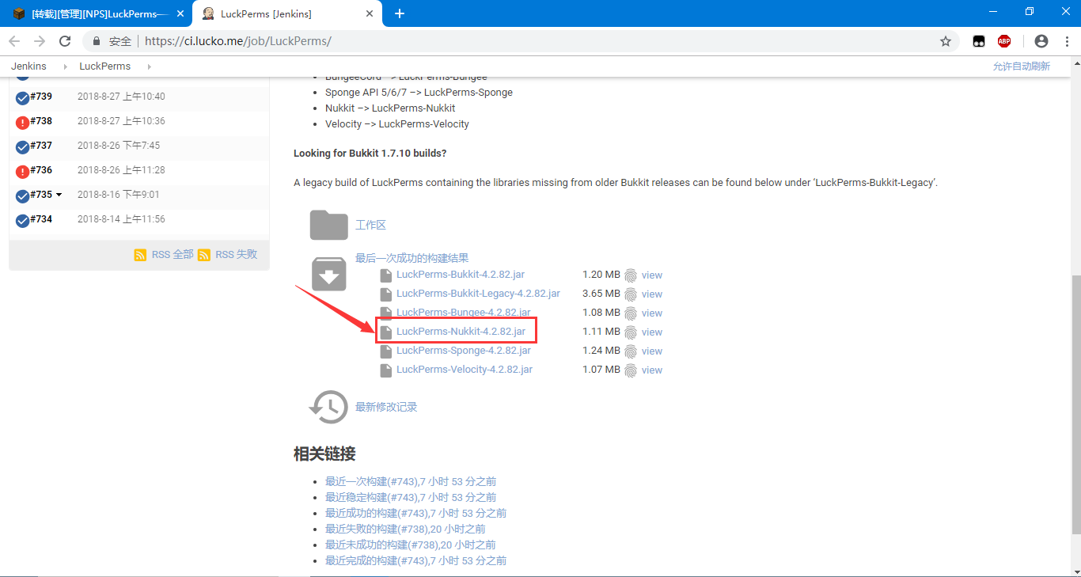Click the "Looking for Bukkit 1.7.10 builds?" heading
The width and height of the screenshot is (1081, 577).
(370, 153)
